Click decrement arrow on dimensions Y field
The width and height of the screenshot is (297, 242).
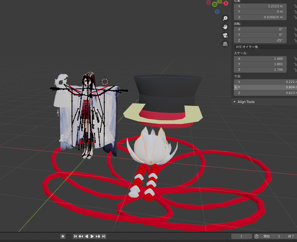(x=236, y=88)
